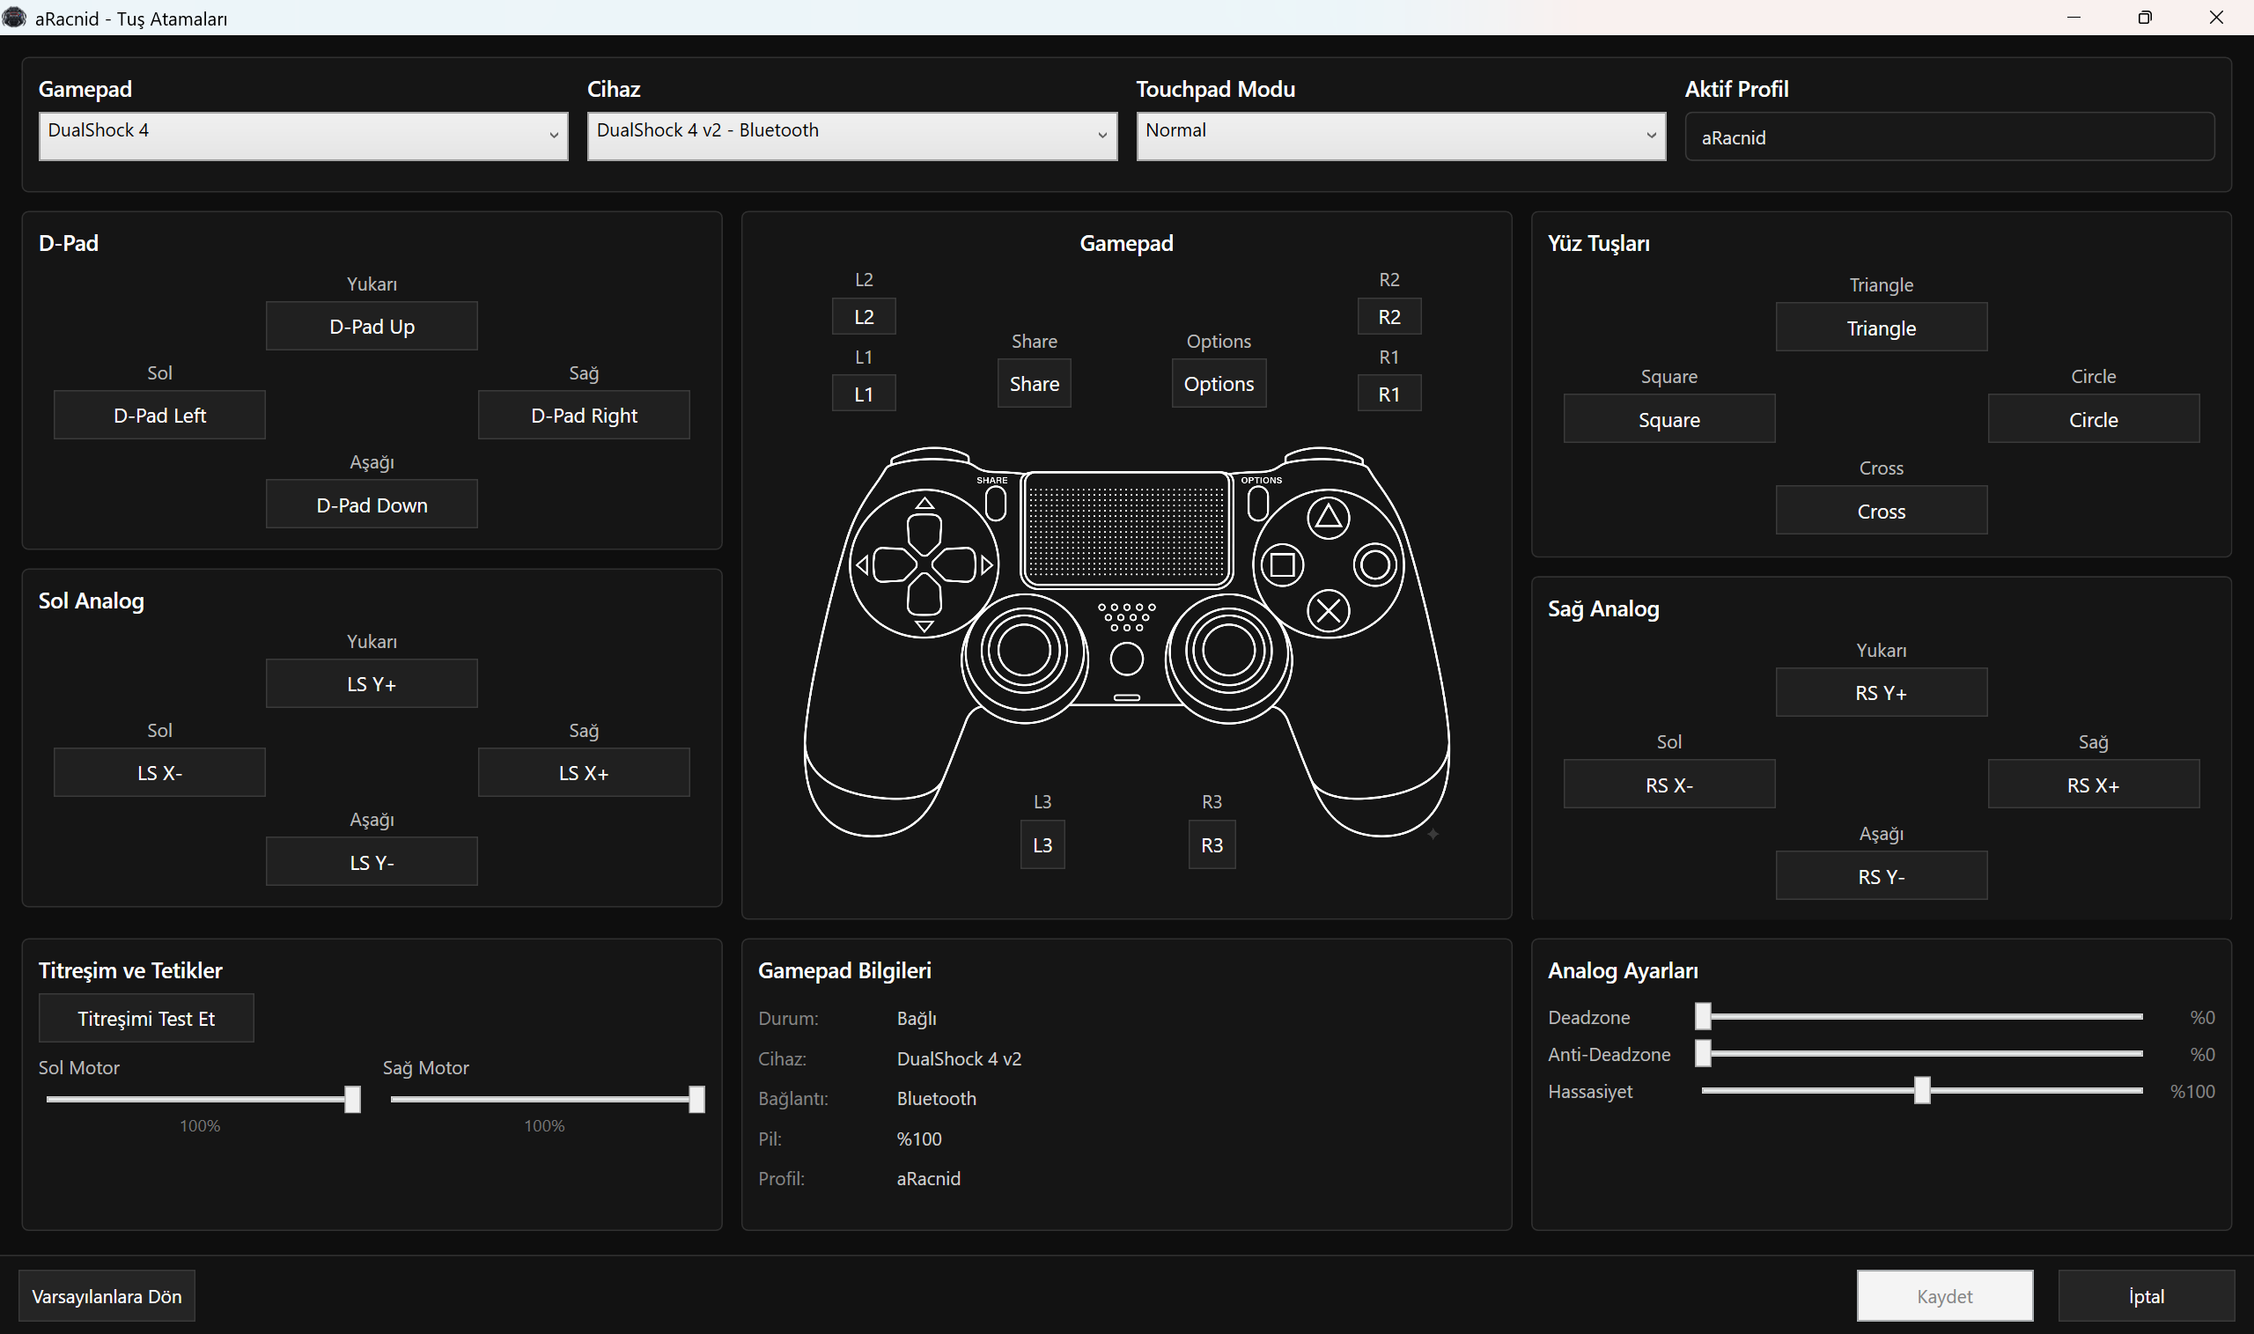Select the RS X- mapping button
The image size is (2254, 1334).
click(x=1669, y=784)
